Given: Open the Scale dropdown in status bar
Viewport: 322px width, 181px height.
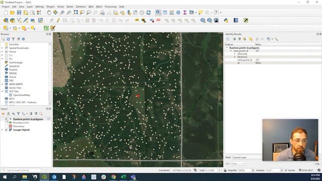Looking at the screenshot, I should pyautogui.click(x=219, y=170).
